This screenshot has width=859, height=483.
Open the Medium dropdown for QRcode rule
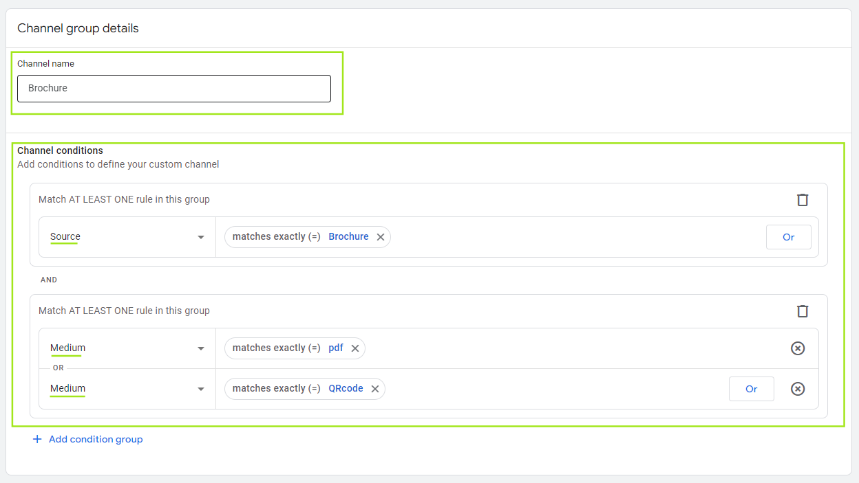tap(127, 389)
